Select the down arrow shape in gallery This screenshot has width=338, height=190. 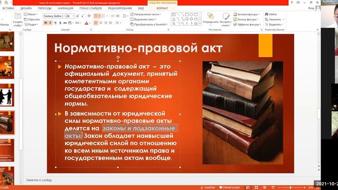click(x=191, y=19)
